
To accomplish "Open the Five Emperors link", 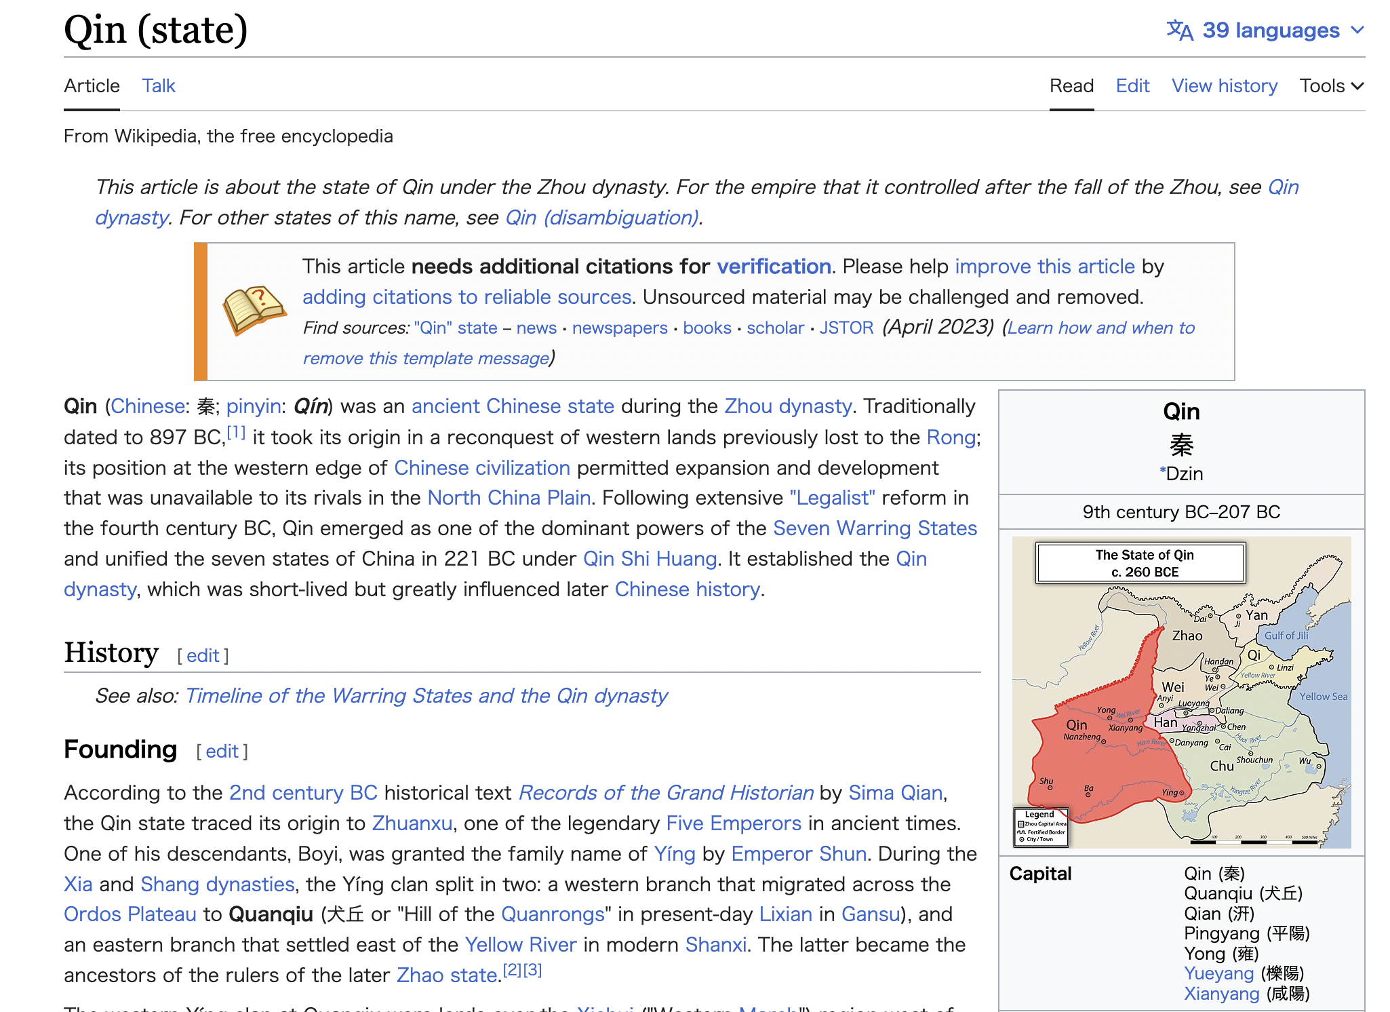I will [x=734, y=823].
